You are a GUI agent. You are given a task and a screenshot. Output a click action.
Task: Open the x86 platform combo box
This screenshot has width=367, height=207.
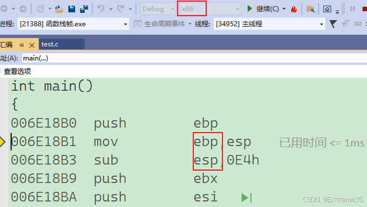point(210,9)
